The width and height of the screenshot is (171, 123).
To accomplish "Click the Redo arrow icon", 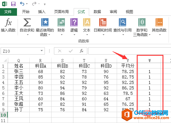I will [34, 4].
